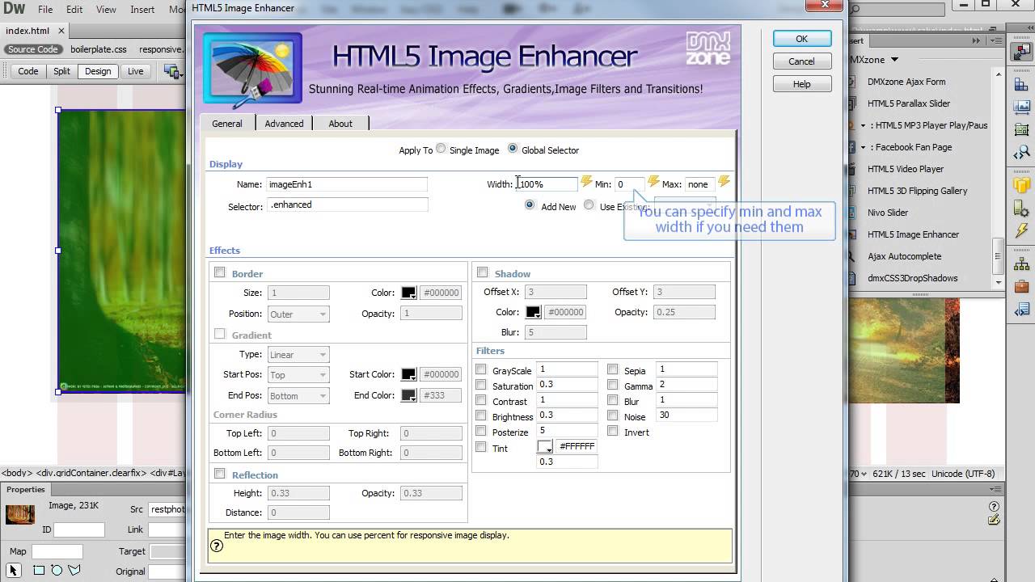This screenshot has height=582, width=1035.
Task: Toggle the GrayScale filter checkbox
Action: click(x=481, y=370)
